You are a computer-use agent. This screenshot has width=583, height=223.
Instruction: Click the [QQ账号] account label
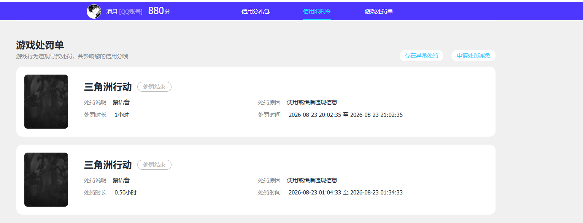[131, 12]
